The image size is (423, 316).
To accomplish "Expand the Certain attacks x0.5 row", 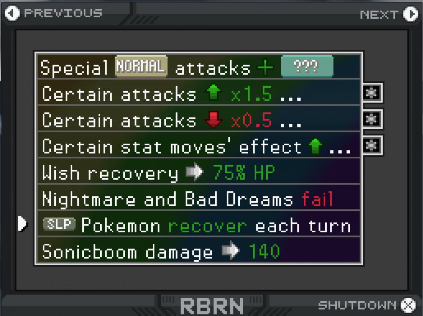I will 198,119.
